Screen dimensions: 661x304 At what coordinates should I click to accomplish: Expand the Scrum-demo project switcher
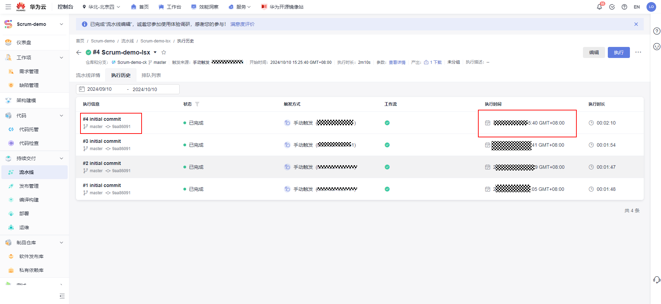pos(61,24)
